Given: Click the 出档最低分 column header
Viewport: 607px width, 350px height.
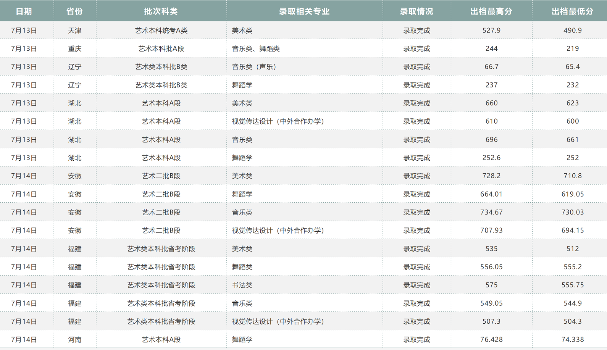Looking at the screenshot, I should (573, 11).
